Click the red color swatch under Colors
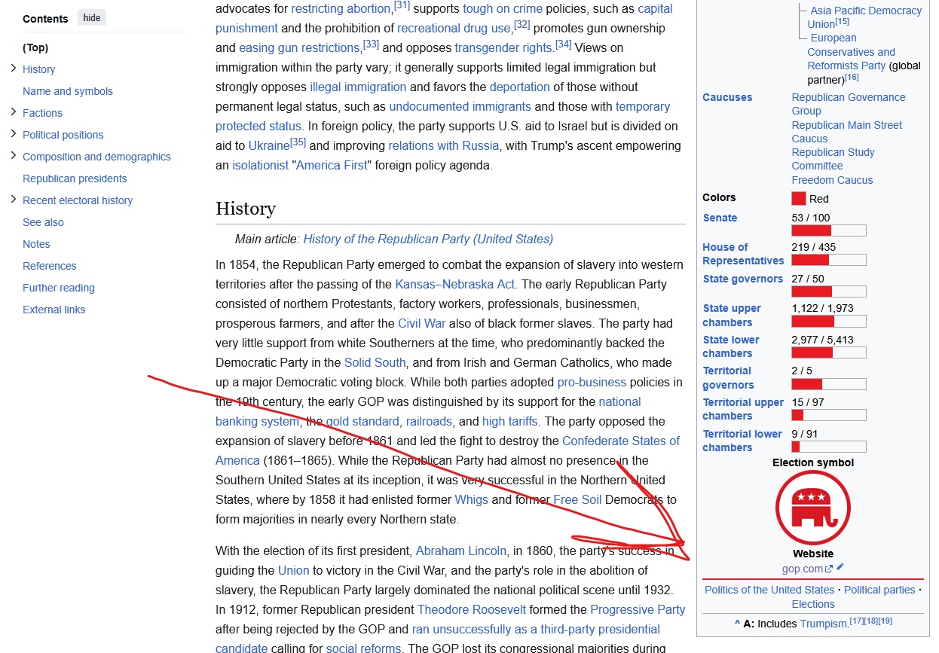 tap(799, 199)
